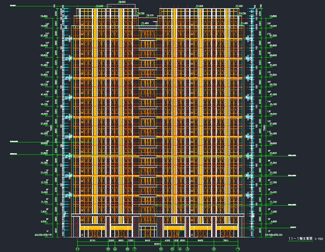Click the 8700 bottom dimension text
The width and height of the screenshot is (325, 252).
point(92,240)
